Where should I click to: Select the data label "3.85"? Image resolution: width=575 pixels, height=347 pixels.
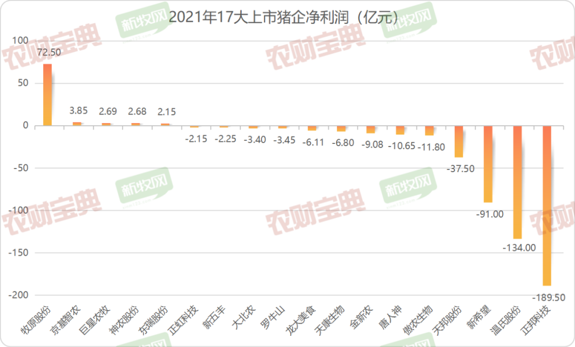(78, 110)
